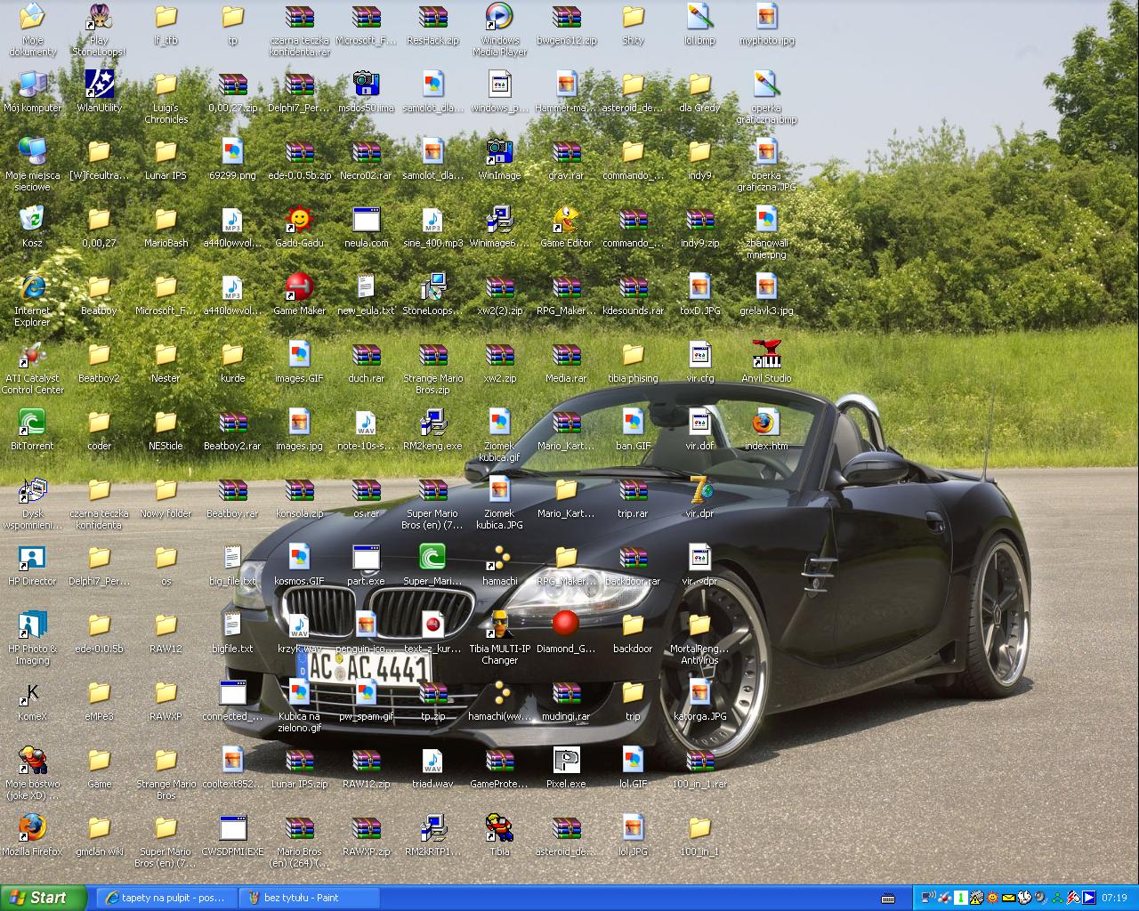Select the Game Editor desktop icon
The height and width of the screenshot is (911, 1139).
coord(566,221)
